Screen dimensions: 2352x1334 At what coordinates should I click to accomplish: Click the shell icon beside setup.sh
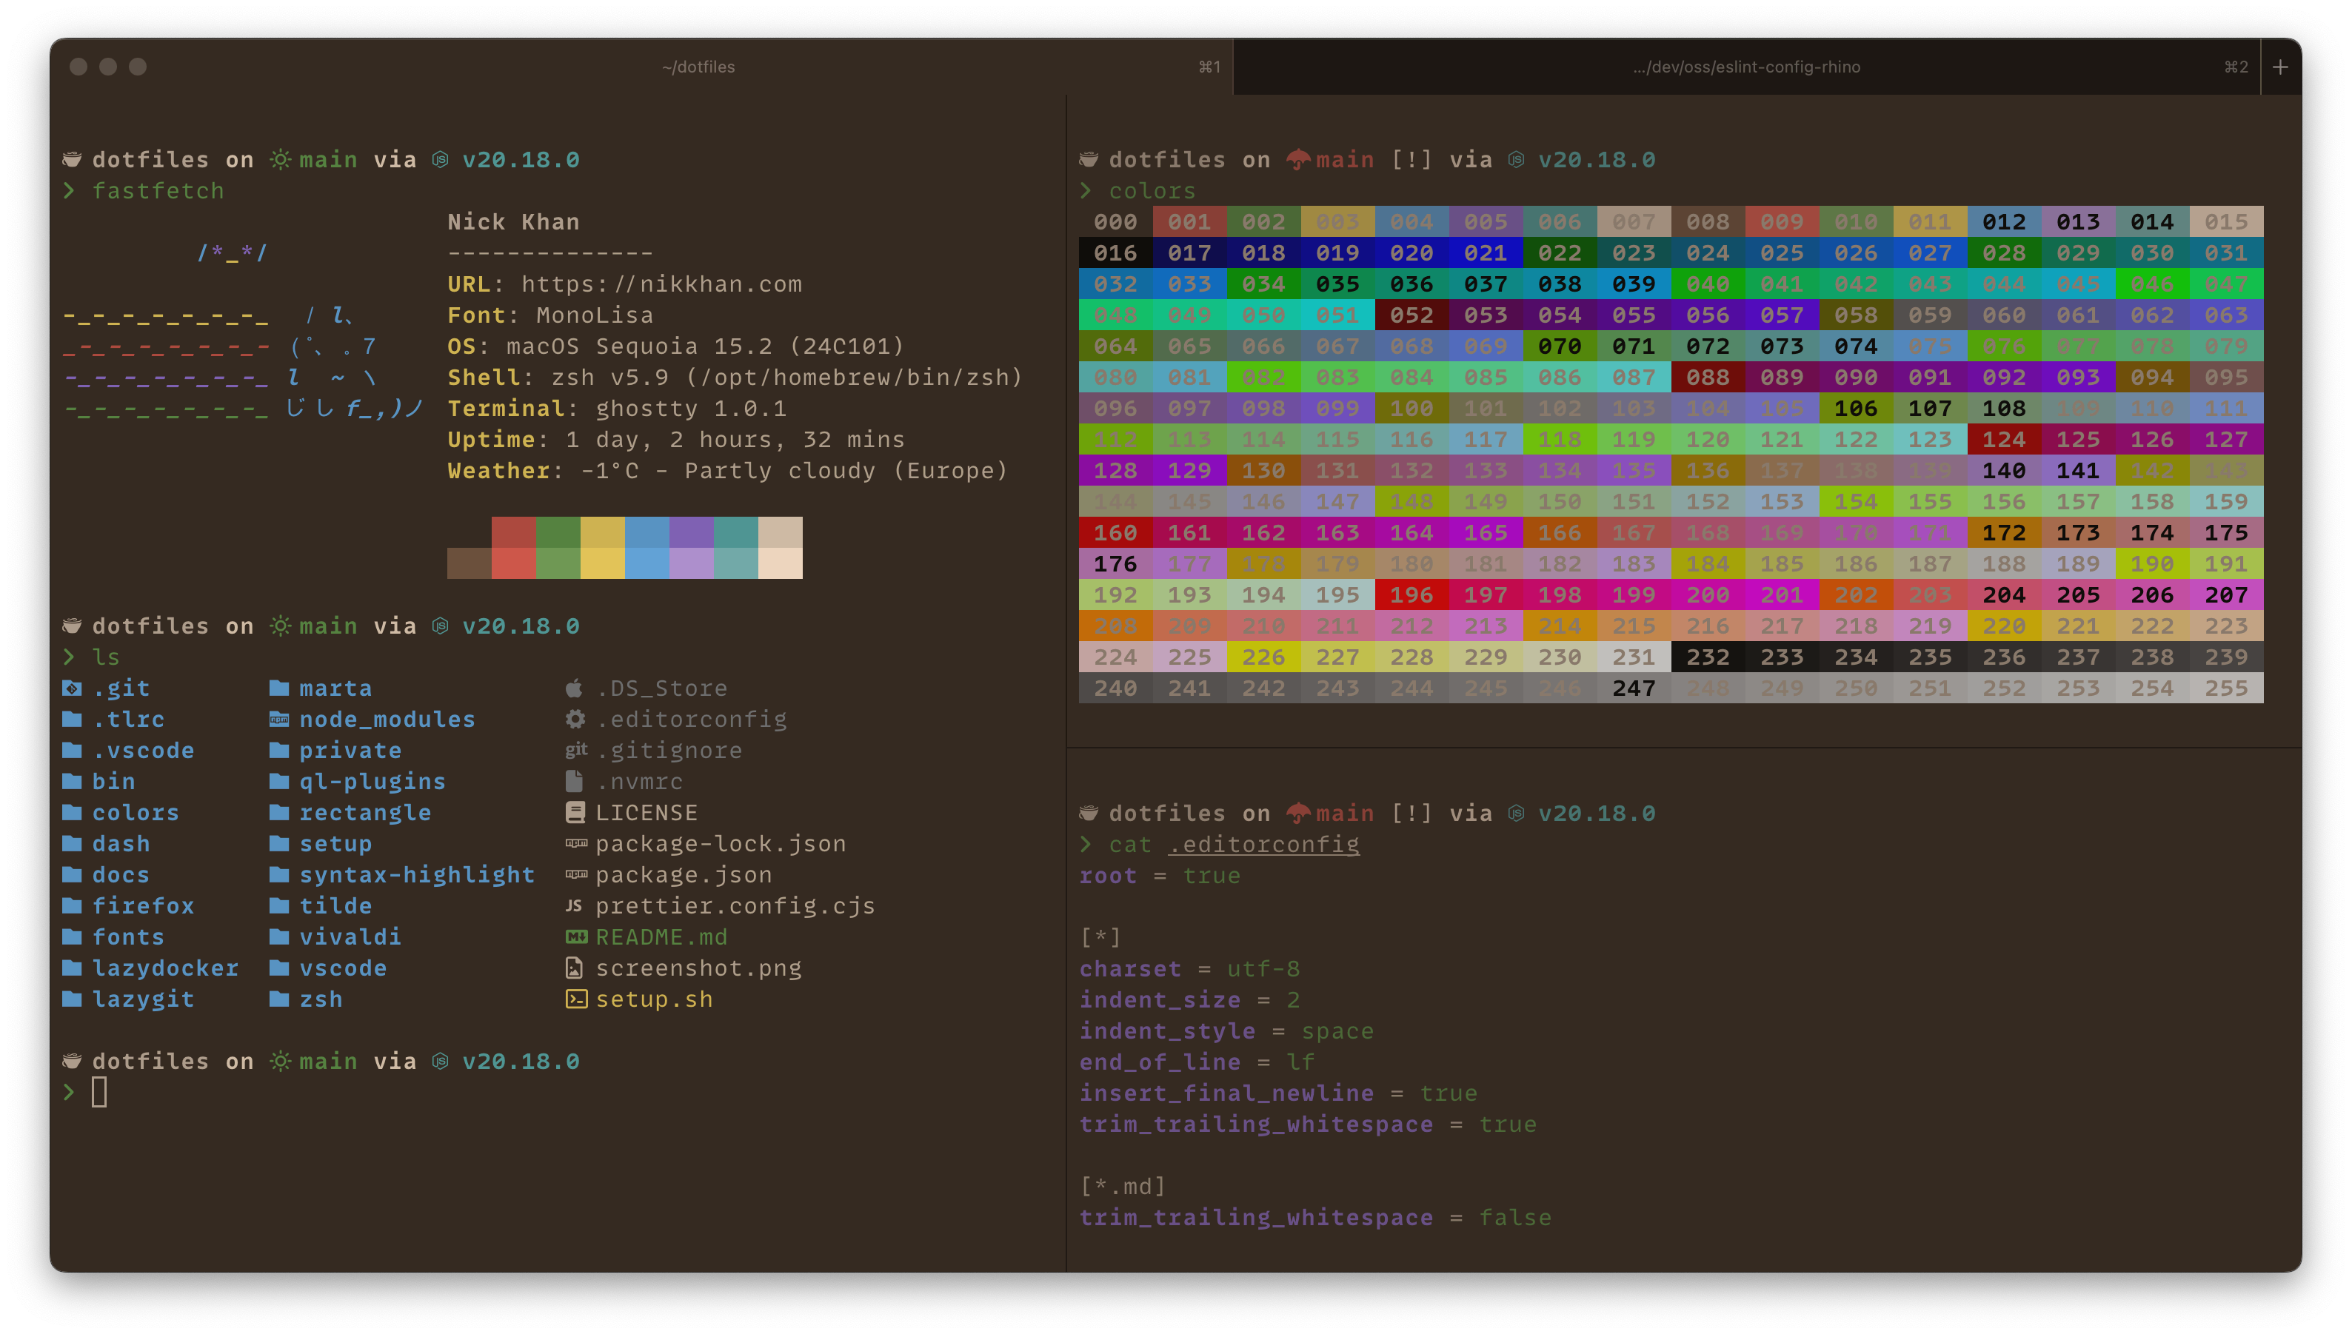point(576,999)
